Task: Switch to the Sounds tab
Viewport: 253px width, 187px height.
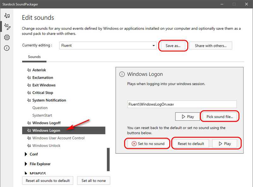Action: (34, 57)
